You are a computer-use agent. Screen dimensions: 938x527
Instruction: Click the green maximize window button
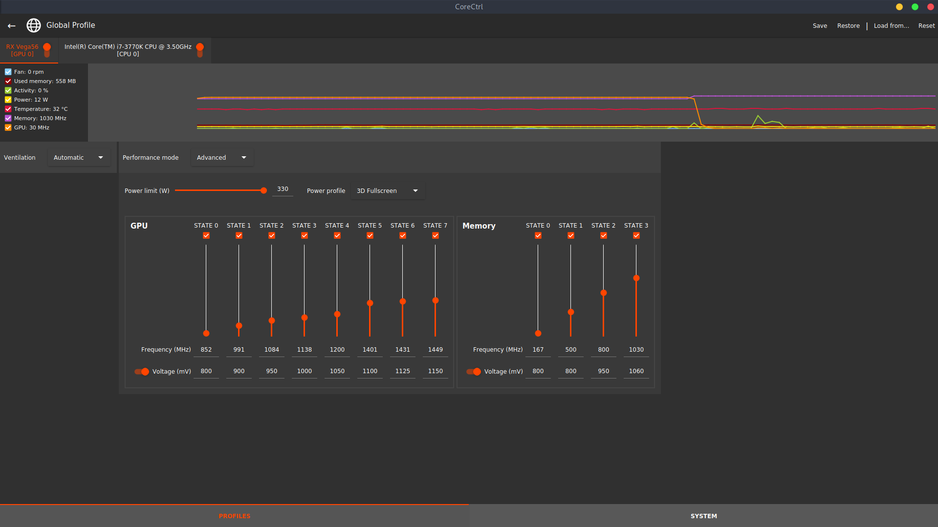[915, 7]
